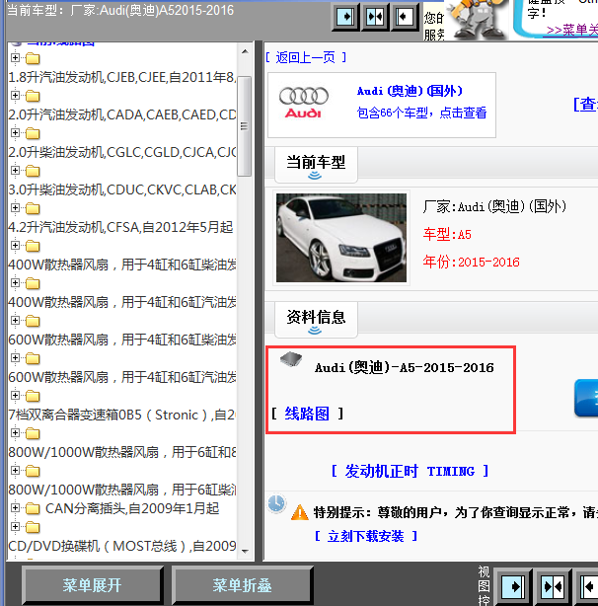Screen dimensions: 598x606
Task: Click the Audi(奥迪)-A5-2015-2016 title text
Action: [x=404, y=367]
